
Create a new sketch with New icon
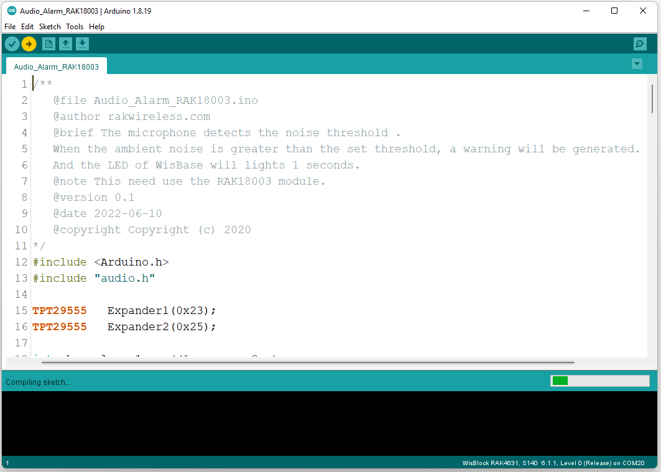[x=49, y=44]
